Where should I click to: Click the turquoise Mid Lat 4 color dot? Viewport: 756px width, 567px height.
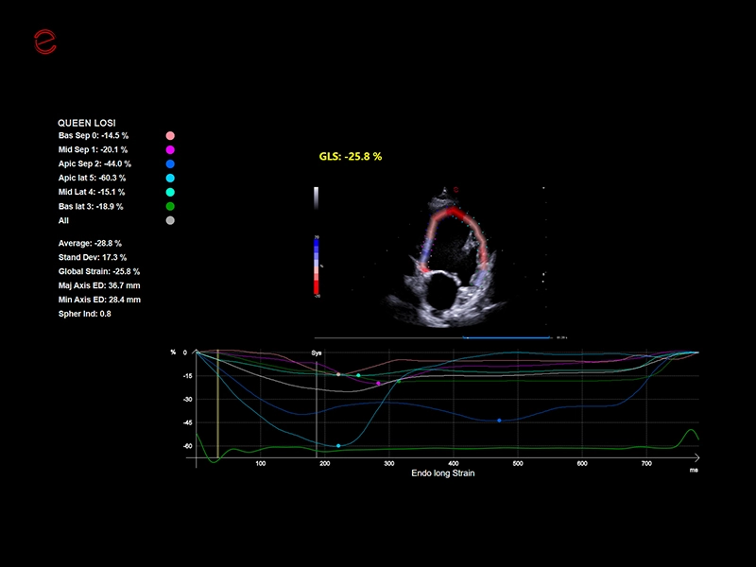pos(170,193)
